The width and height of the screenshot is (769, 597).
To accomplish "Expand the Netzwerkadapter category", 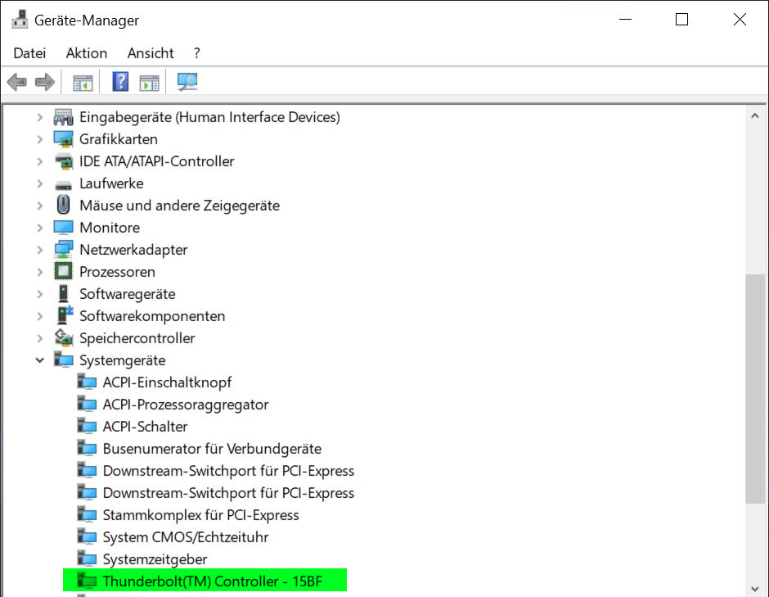I will pyautogui.click(x=40, y=250).
